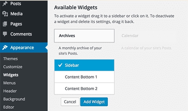Click the Media camera and music icon

[x=5, y=14]
